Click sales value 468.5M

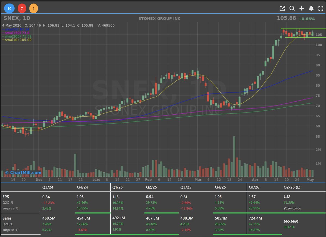[49, 218]
